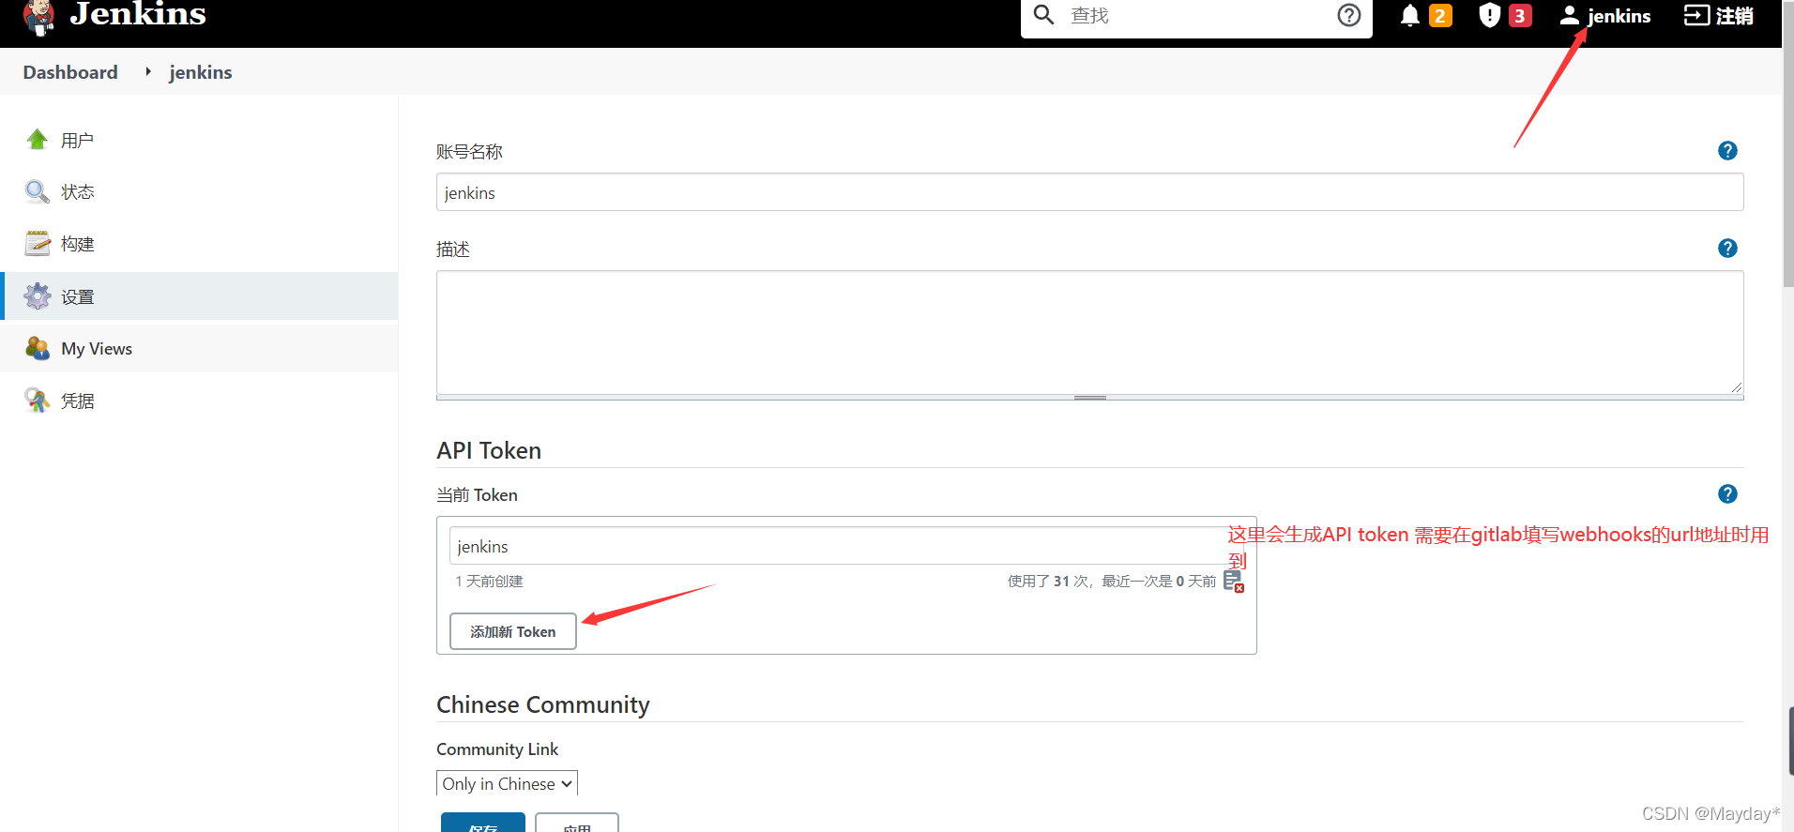Click the token name field containing jenkins
Image resolution: width=1794 pixels, height=832 pixels.
point(846,546)
